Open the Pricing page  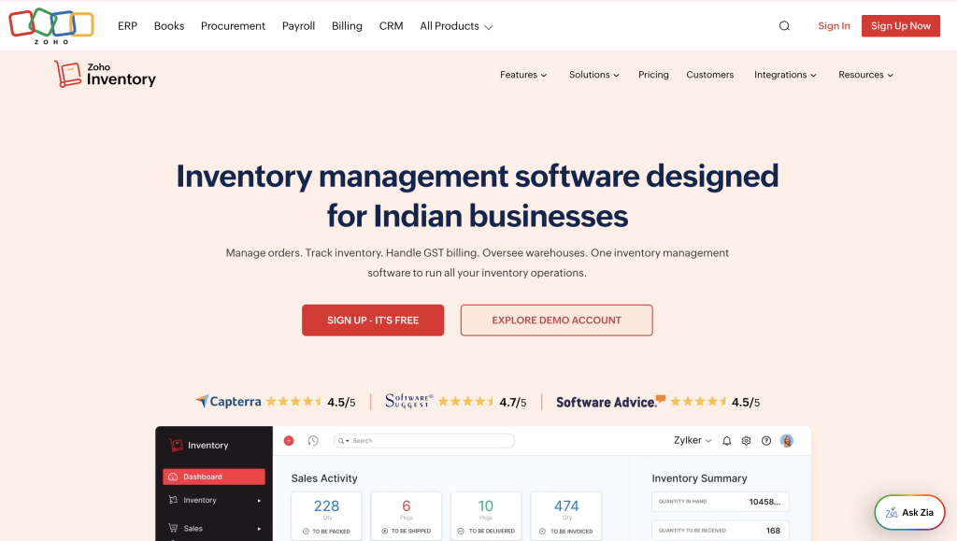point(653,75)
